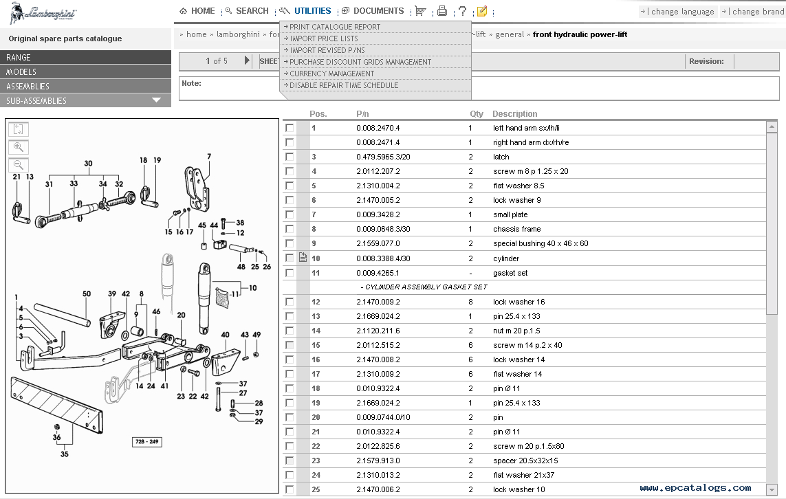Select Currency Management menu entry
This screenshot has width=786, height=499.
[x=331, y=74]
